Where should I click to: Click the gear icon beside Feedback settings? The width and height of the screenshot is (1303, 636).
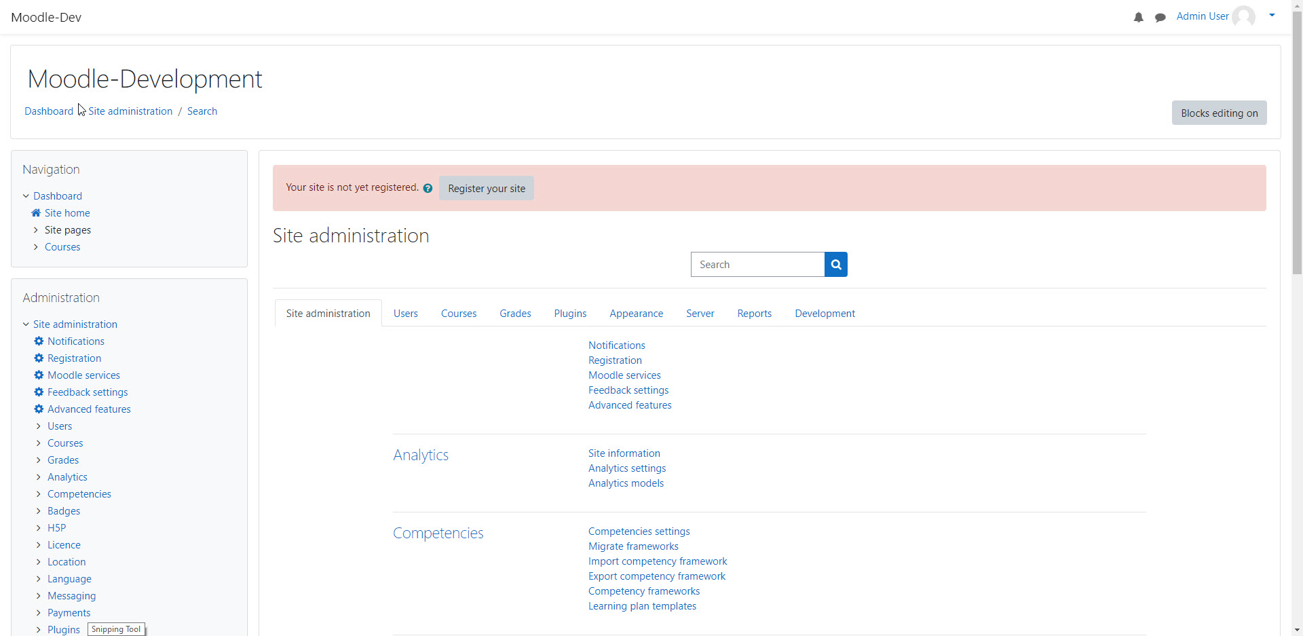point(39,392)
